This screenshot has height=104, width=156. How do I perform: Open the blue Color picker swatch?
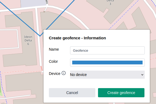click(107, 63)
